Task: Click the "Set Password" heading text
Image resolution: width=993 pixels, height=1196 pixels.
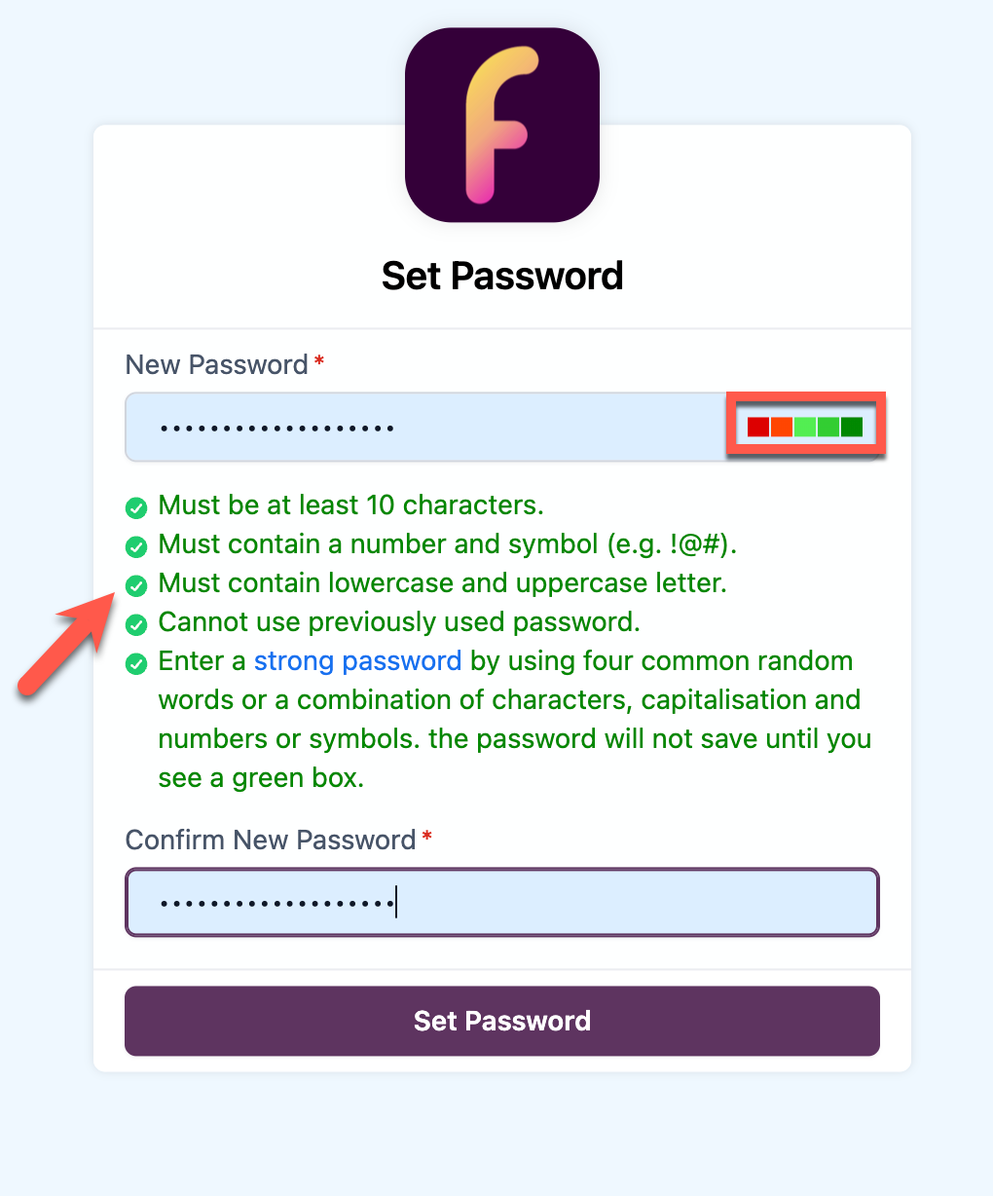Action: pyautogui.click(x=501, y=276)
